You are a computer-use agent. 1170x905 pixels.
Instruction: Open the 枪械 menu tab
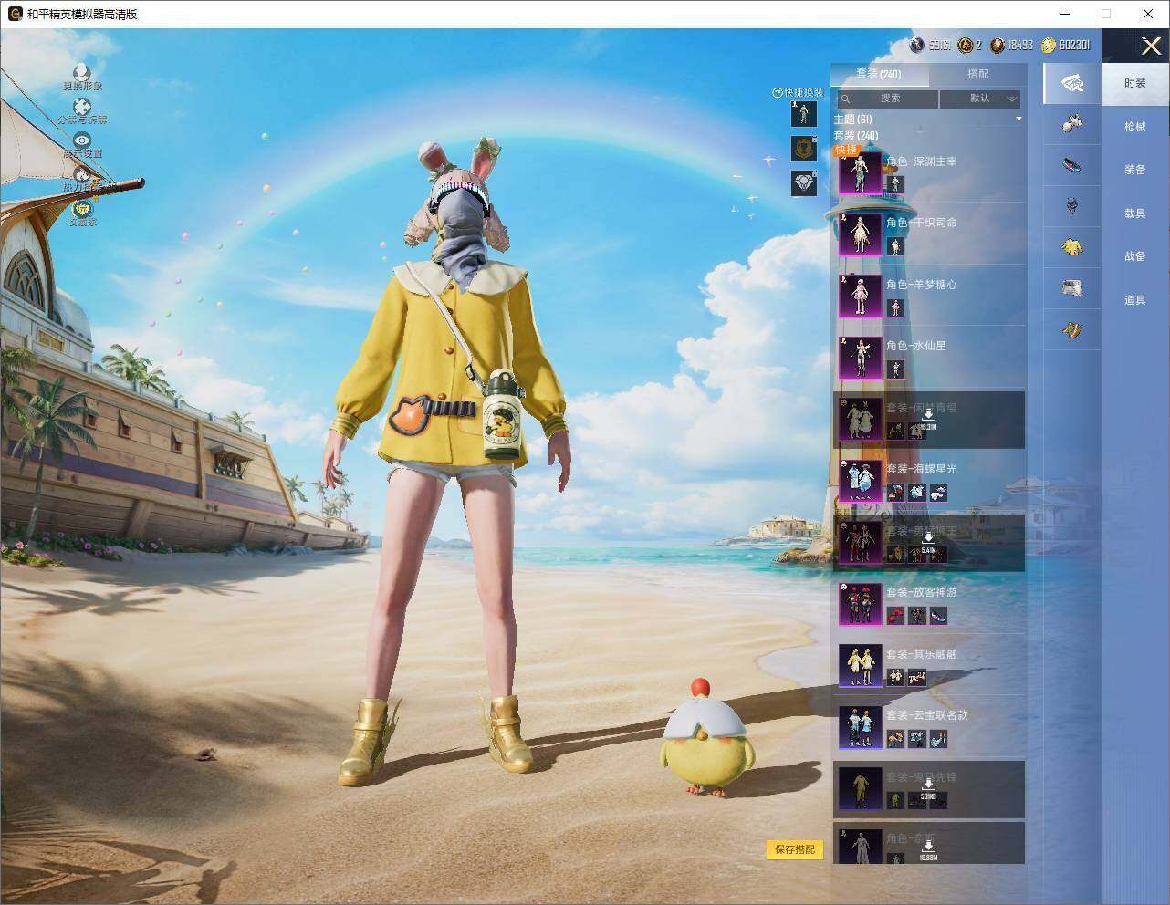coord(1135,127)
